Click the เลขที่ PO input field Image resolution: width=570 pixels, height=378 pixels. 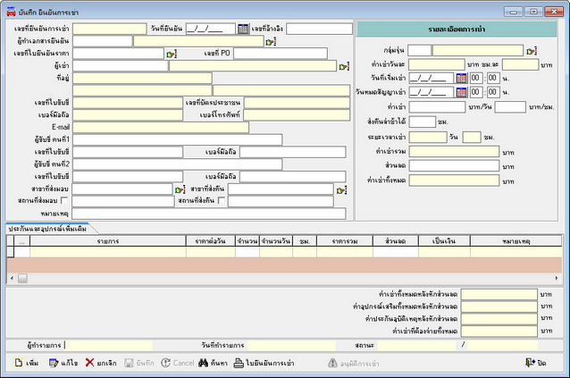[281, 54]
